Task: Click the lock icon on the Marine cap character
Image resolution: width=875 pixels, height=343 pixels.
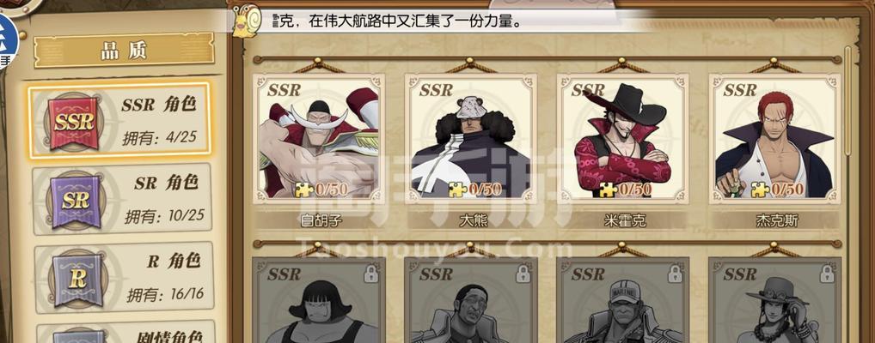Action: point(675,274)
